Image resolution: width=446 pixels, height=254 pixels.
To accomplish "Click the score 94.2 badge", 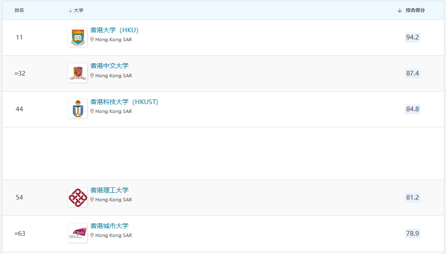I will pyautogui.click(x=412, y=37).
